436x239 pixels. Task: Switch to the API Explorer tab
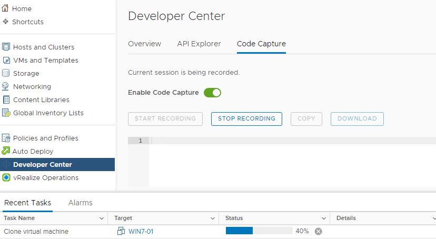pyautogui.click(x=199, y=44)
